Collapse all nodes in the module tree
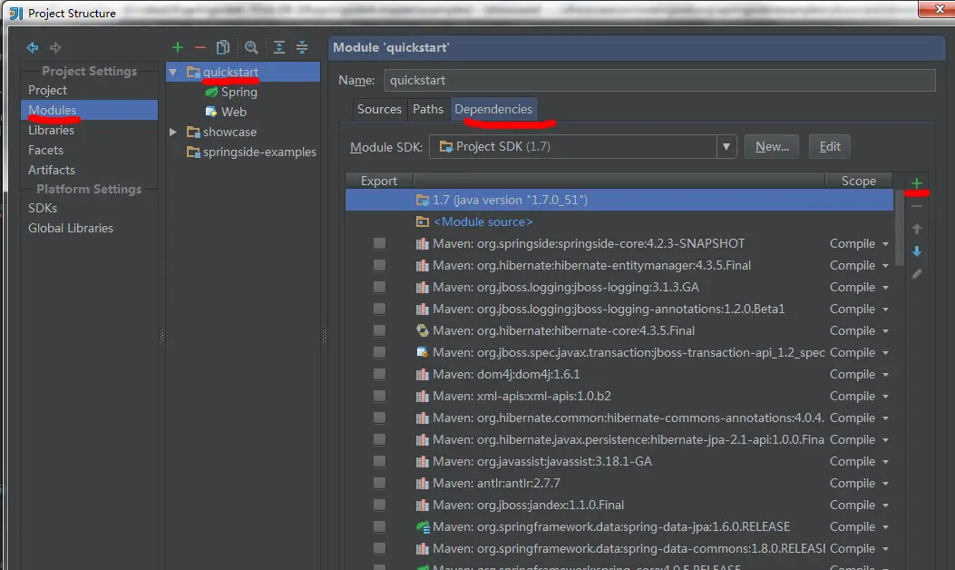 click(x=302, y=47)
